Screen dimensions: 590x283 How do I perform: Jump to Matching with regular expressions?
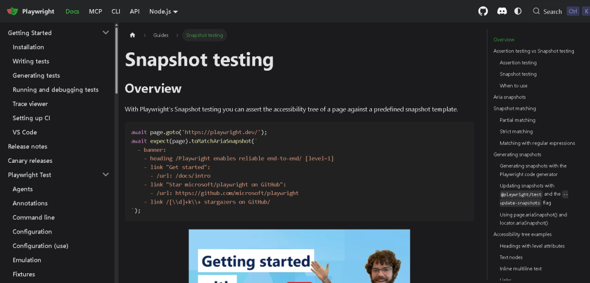click(538, 143)
